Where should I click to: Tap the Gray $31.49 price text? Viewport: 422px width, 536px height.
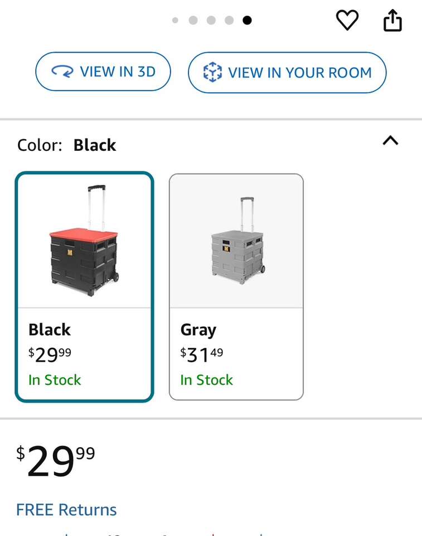coord(202,355)
